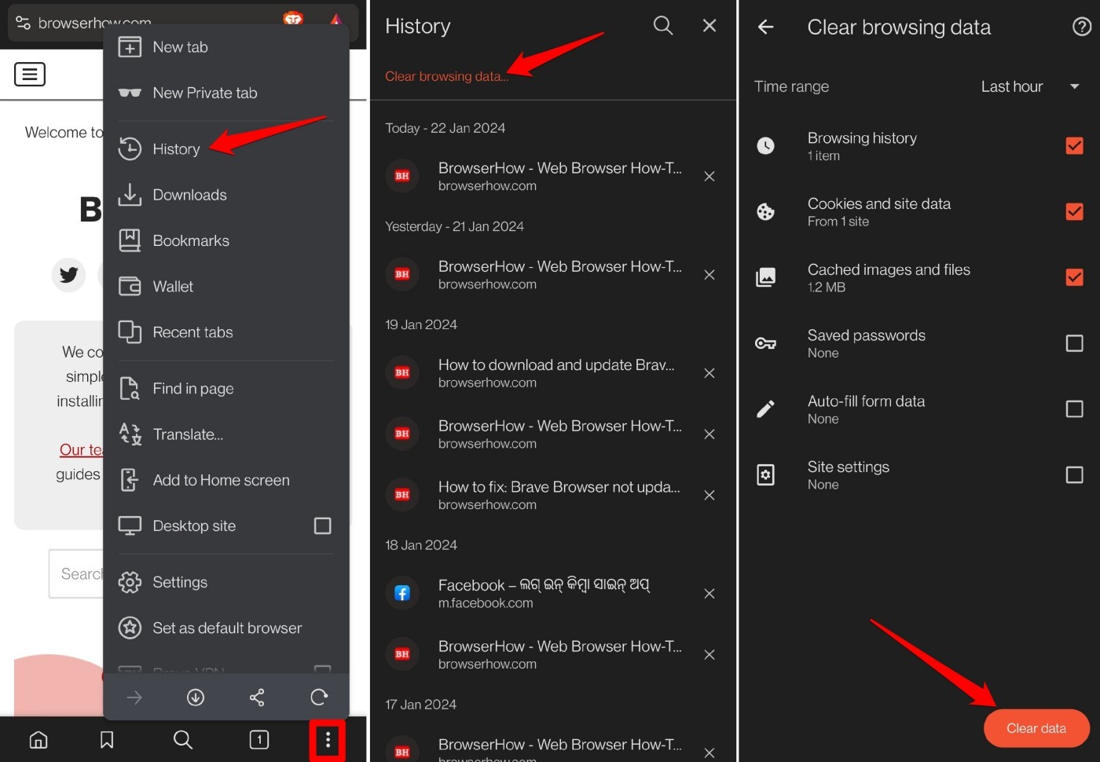Check Auto-fill form data checkbox

[1074, 409]
